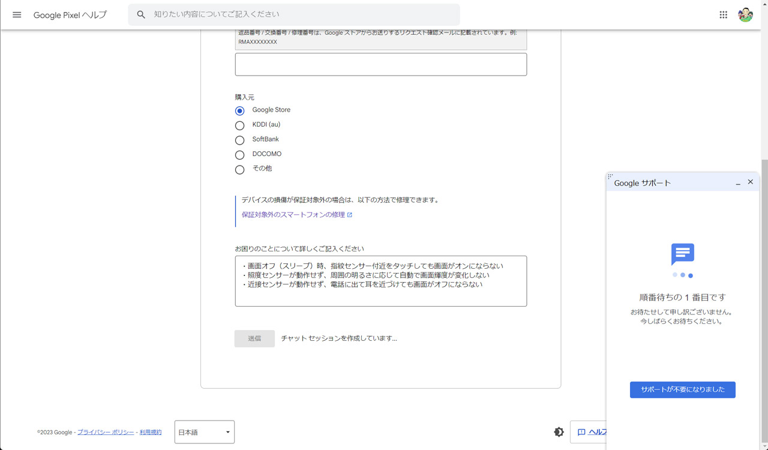768x450 pixels.
Task: Open the Google apps grid menu
Action: click(x=724, y=14)
